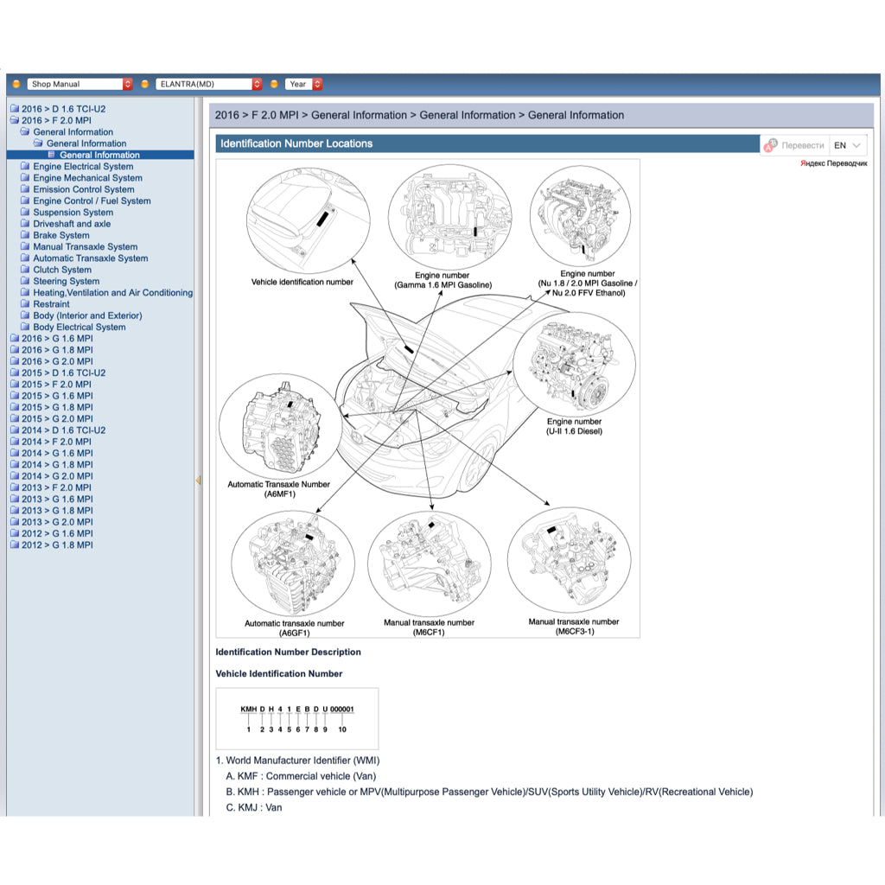Click the Яндекс Переводчик link
Screen dimensions: 885x885
click(x=833, y=163)
